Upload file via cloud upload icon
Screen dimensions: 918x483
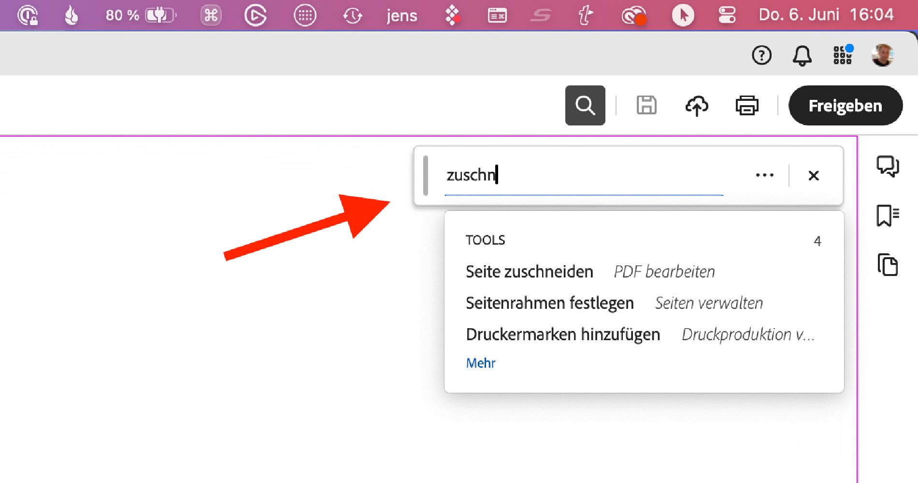tap(696, 105)
